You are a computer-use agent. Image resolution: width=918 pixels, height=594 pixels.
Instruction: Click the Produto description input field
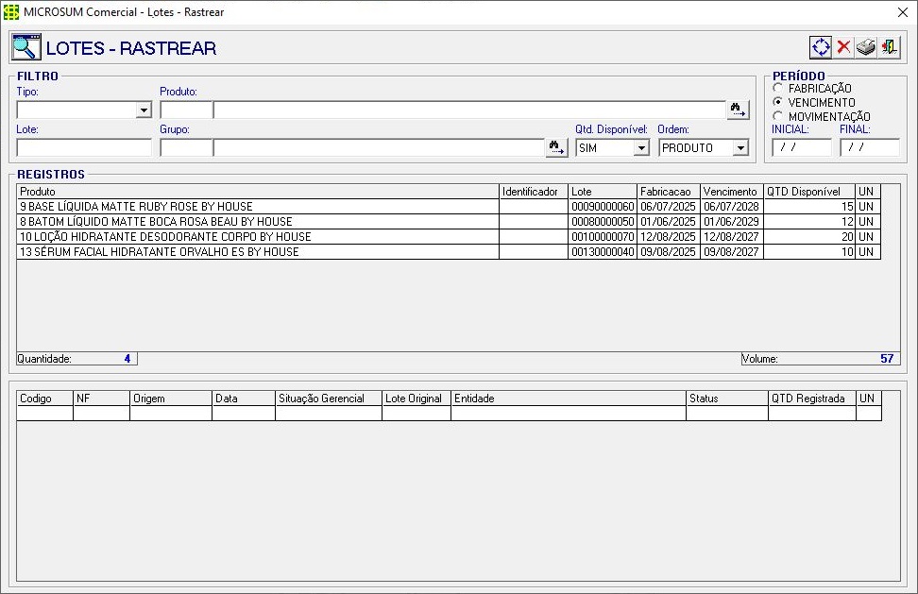tap(469, 110)
